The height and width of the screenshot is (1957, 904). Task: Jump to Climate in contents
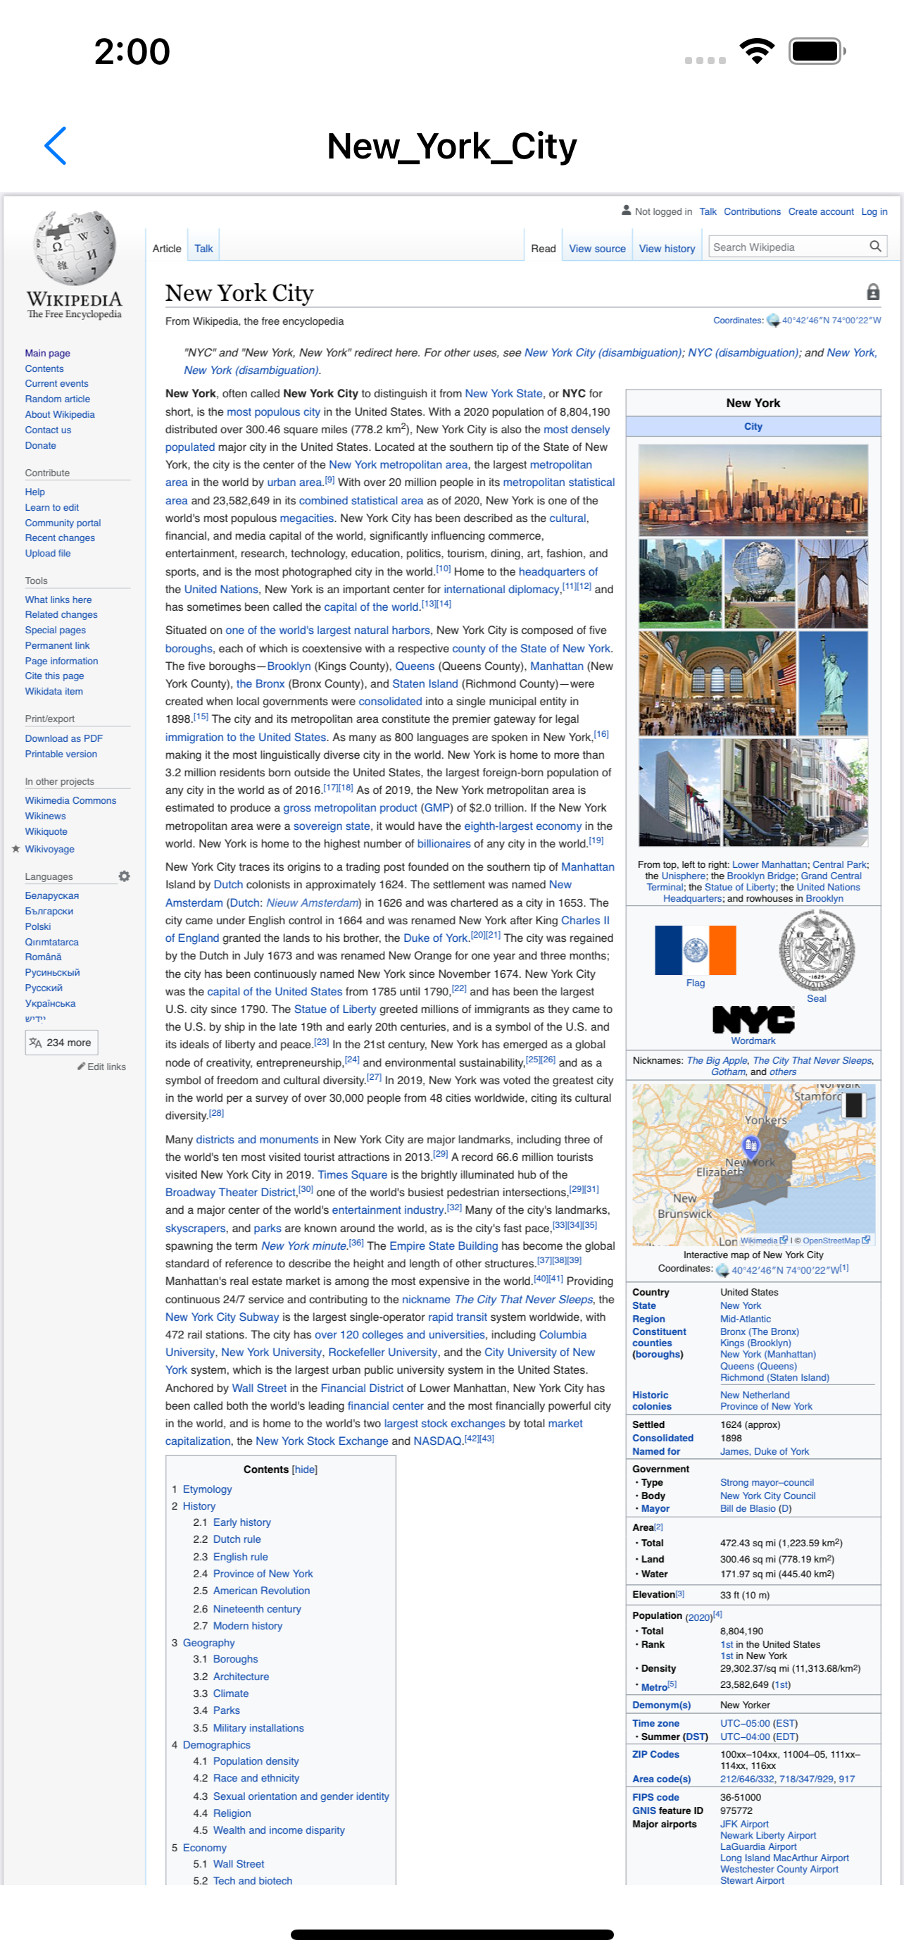pos(231,1693)
